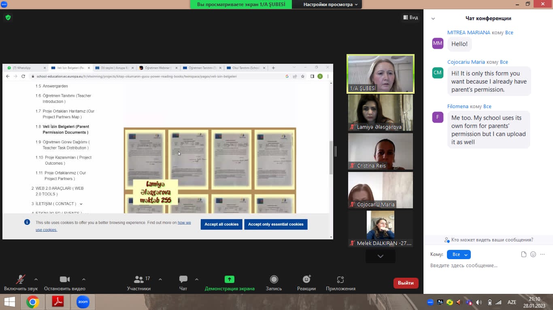Select Lamiyə Ələsgərova video thumbnail

coord(381,113)
